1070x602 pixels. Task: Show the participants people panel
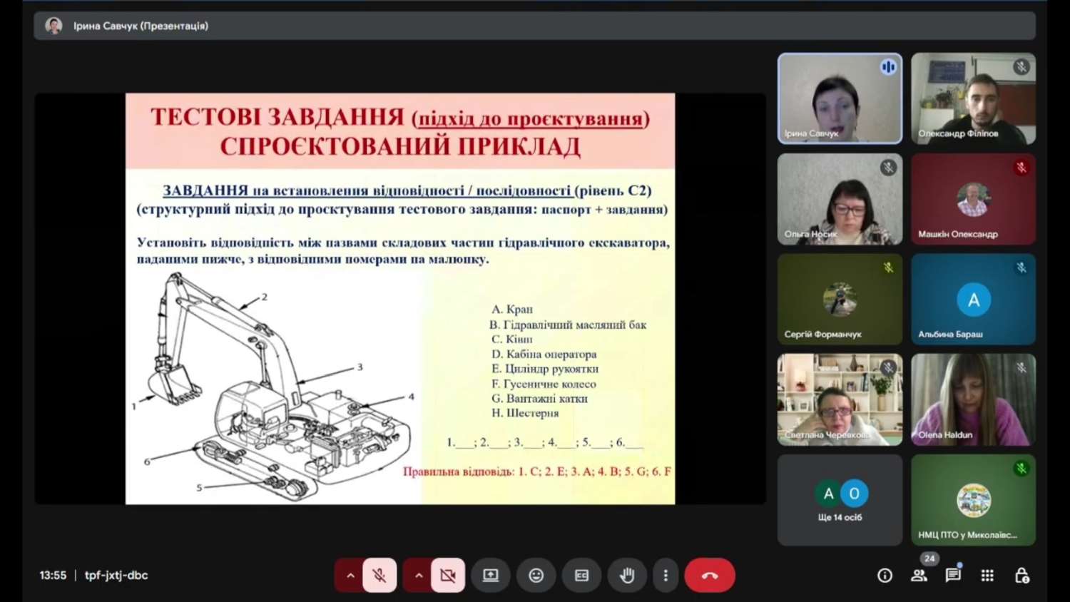919,576
